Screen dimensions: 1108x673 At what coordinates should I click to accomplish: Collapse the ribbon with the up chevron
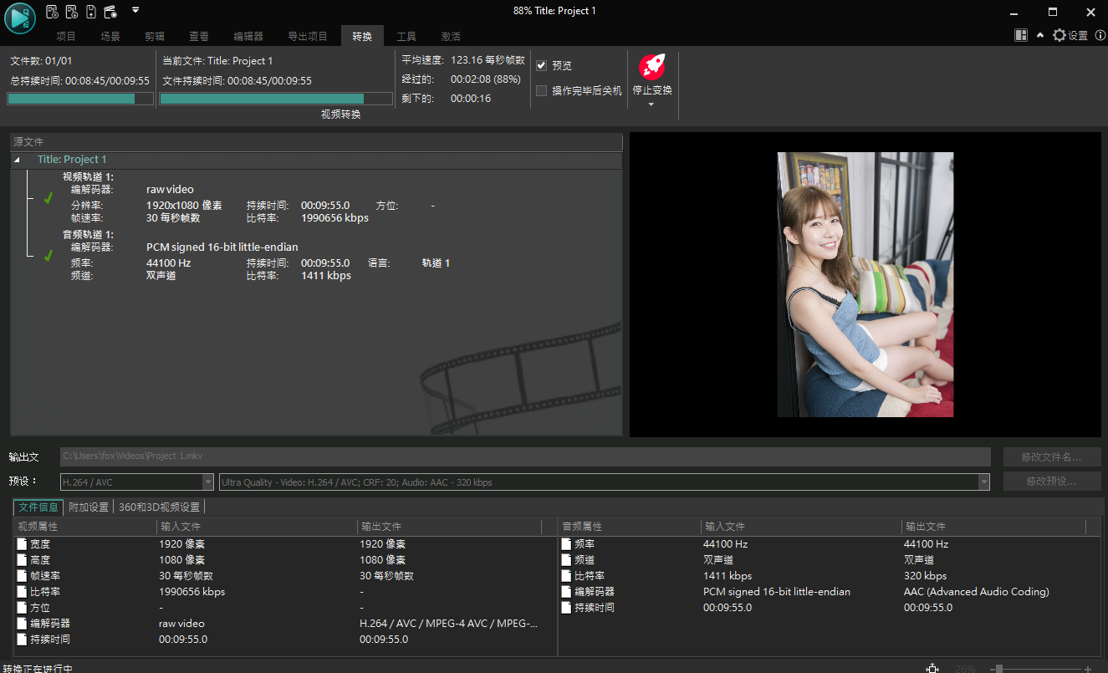click(x=1040, y=35)
